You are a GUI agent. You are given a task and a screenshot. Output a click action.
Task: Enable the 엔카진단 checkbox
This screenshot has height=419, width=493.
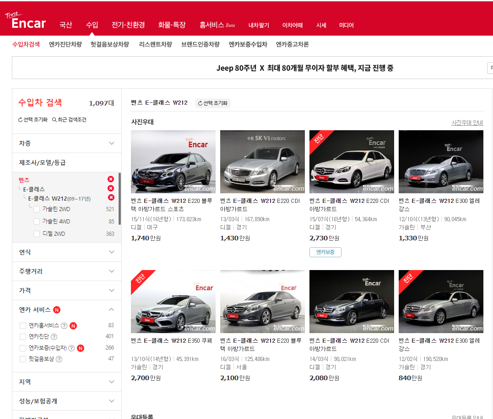click(x=22, y=337)
